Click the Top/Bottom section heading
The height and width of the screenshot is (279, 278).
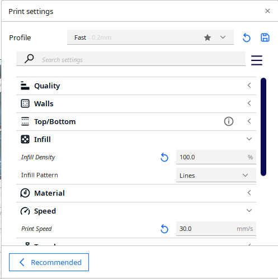[55, 122]
